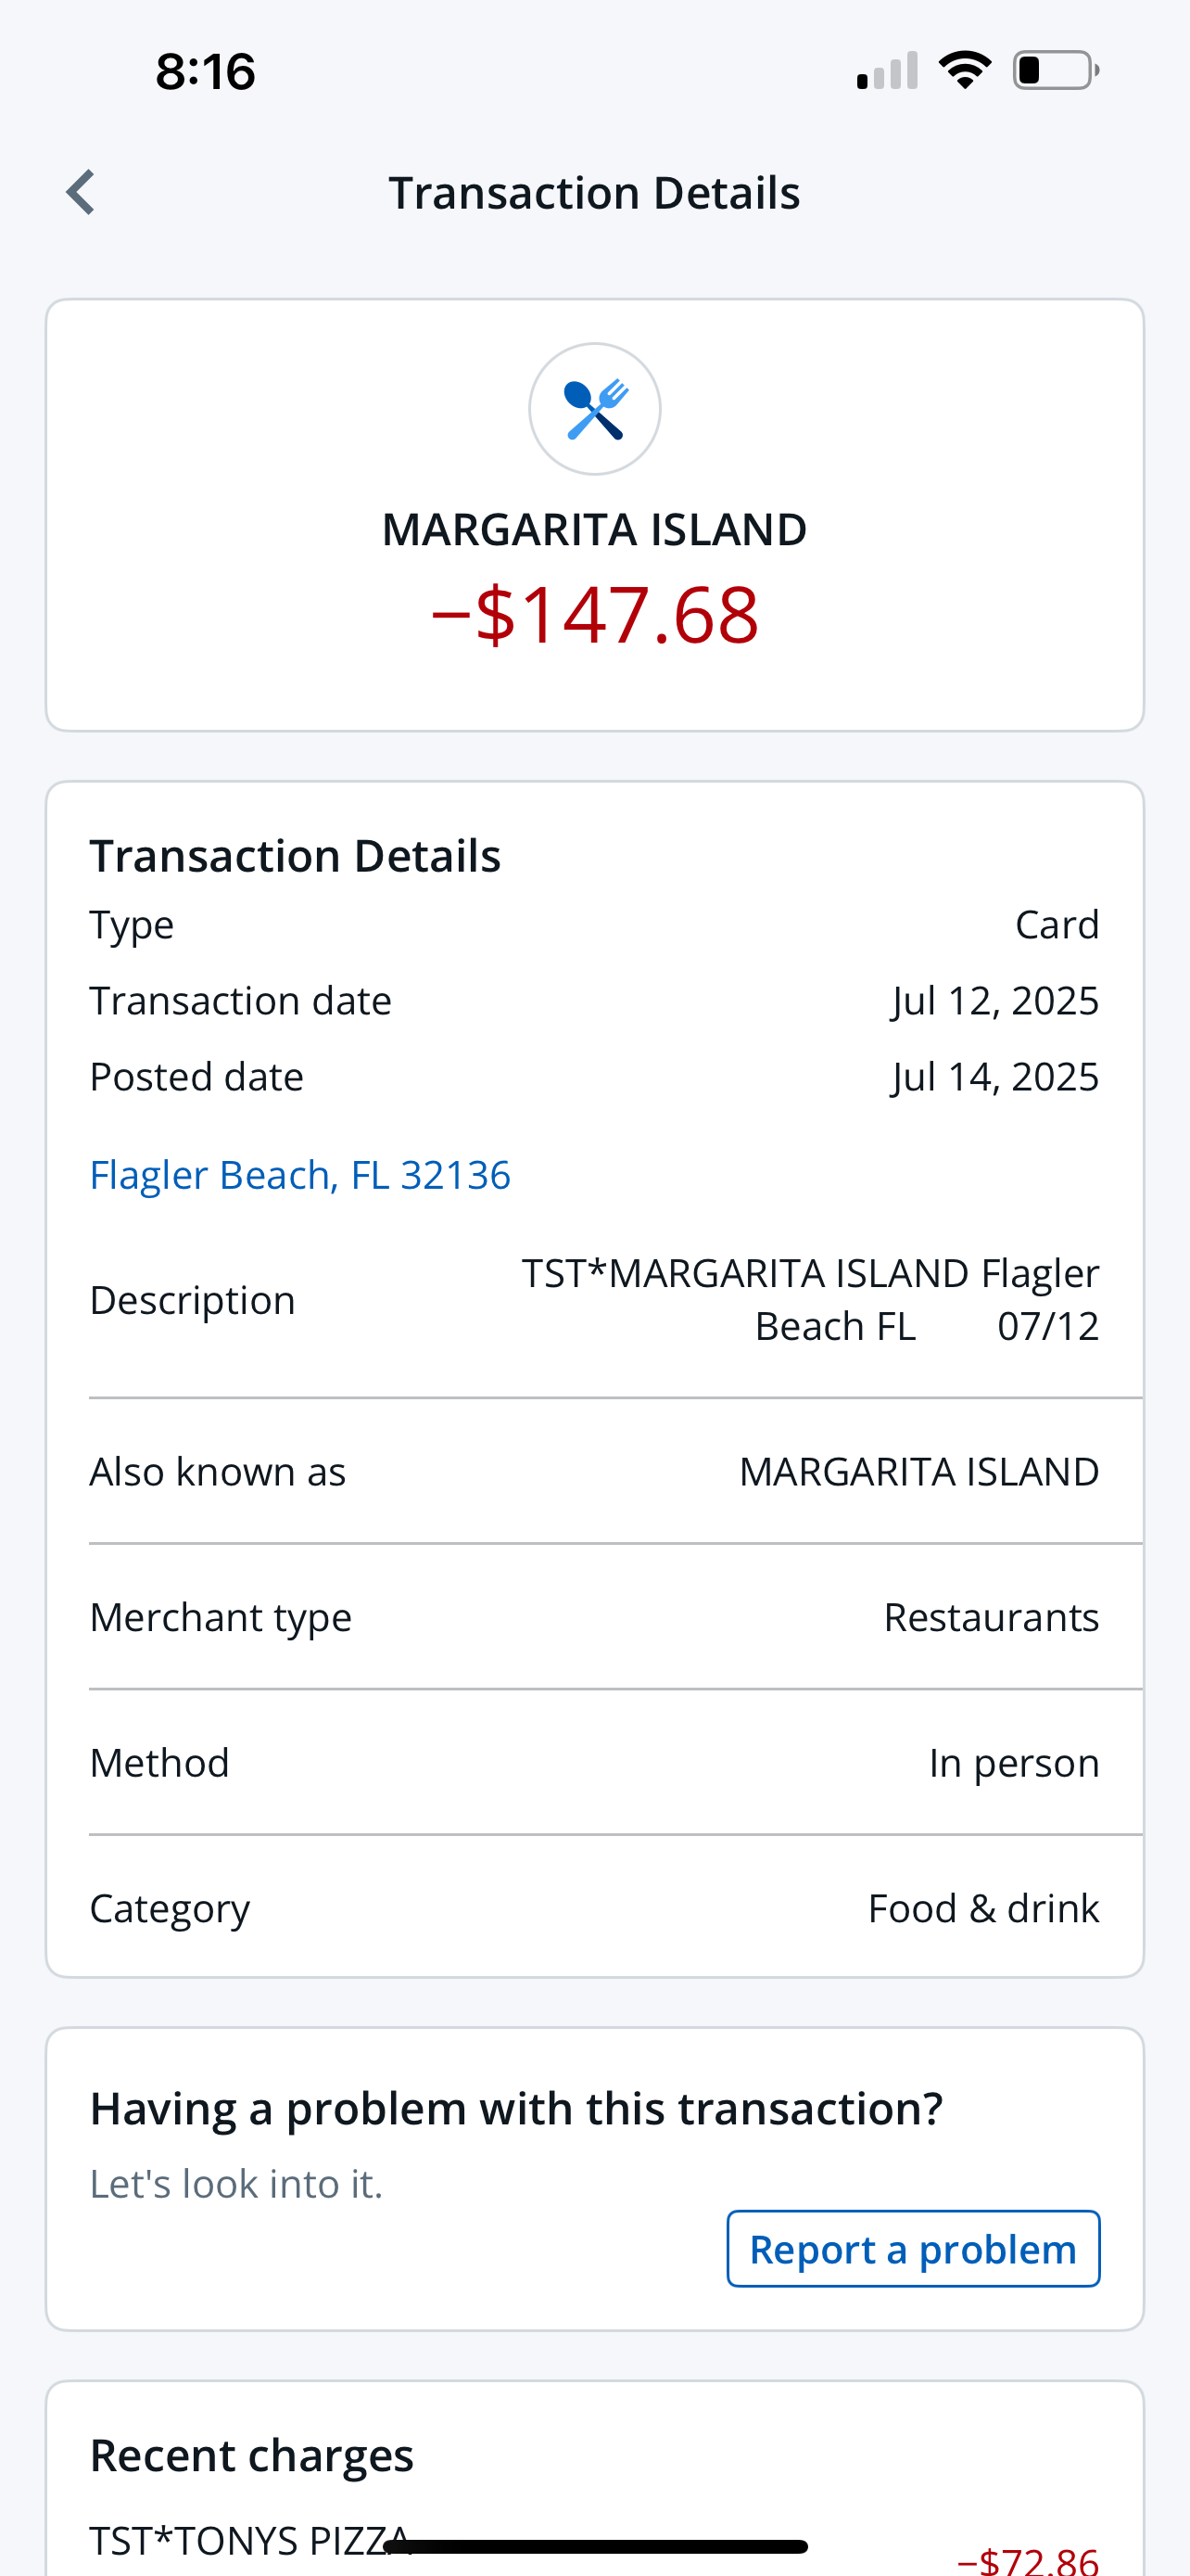Tap the Transaction Details page title
This screenshot has width=1190, height=2576.
click(x=594, y=193)
